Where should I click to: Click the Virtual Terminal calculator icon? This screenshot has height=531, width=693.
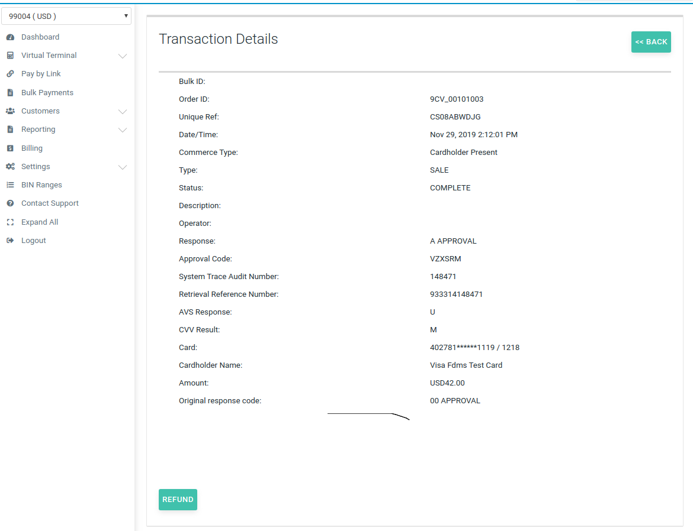point(10,56)
